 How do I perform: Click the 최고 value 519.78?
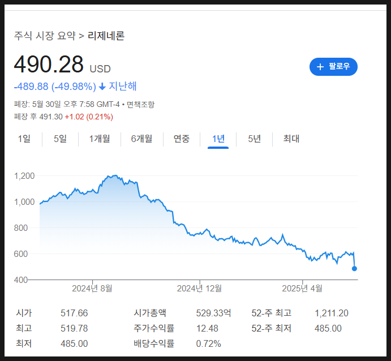click(74, 328)
